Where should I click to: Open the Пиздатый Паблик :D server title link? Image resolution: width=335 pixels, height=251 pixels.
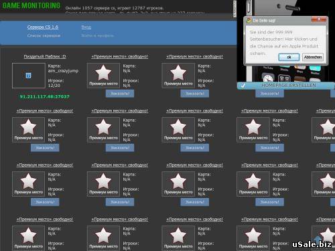click(x=45, y=56)
